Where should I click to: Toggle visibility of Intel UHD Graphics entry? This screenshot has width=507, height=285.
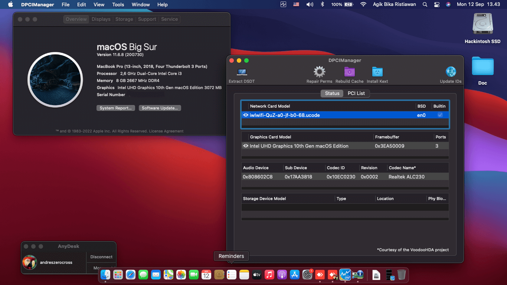click(246, 146)
